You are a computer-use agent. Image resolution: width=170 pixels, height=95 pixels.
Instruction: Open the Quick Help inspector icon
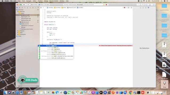[x=146, y=8]
